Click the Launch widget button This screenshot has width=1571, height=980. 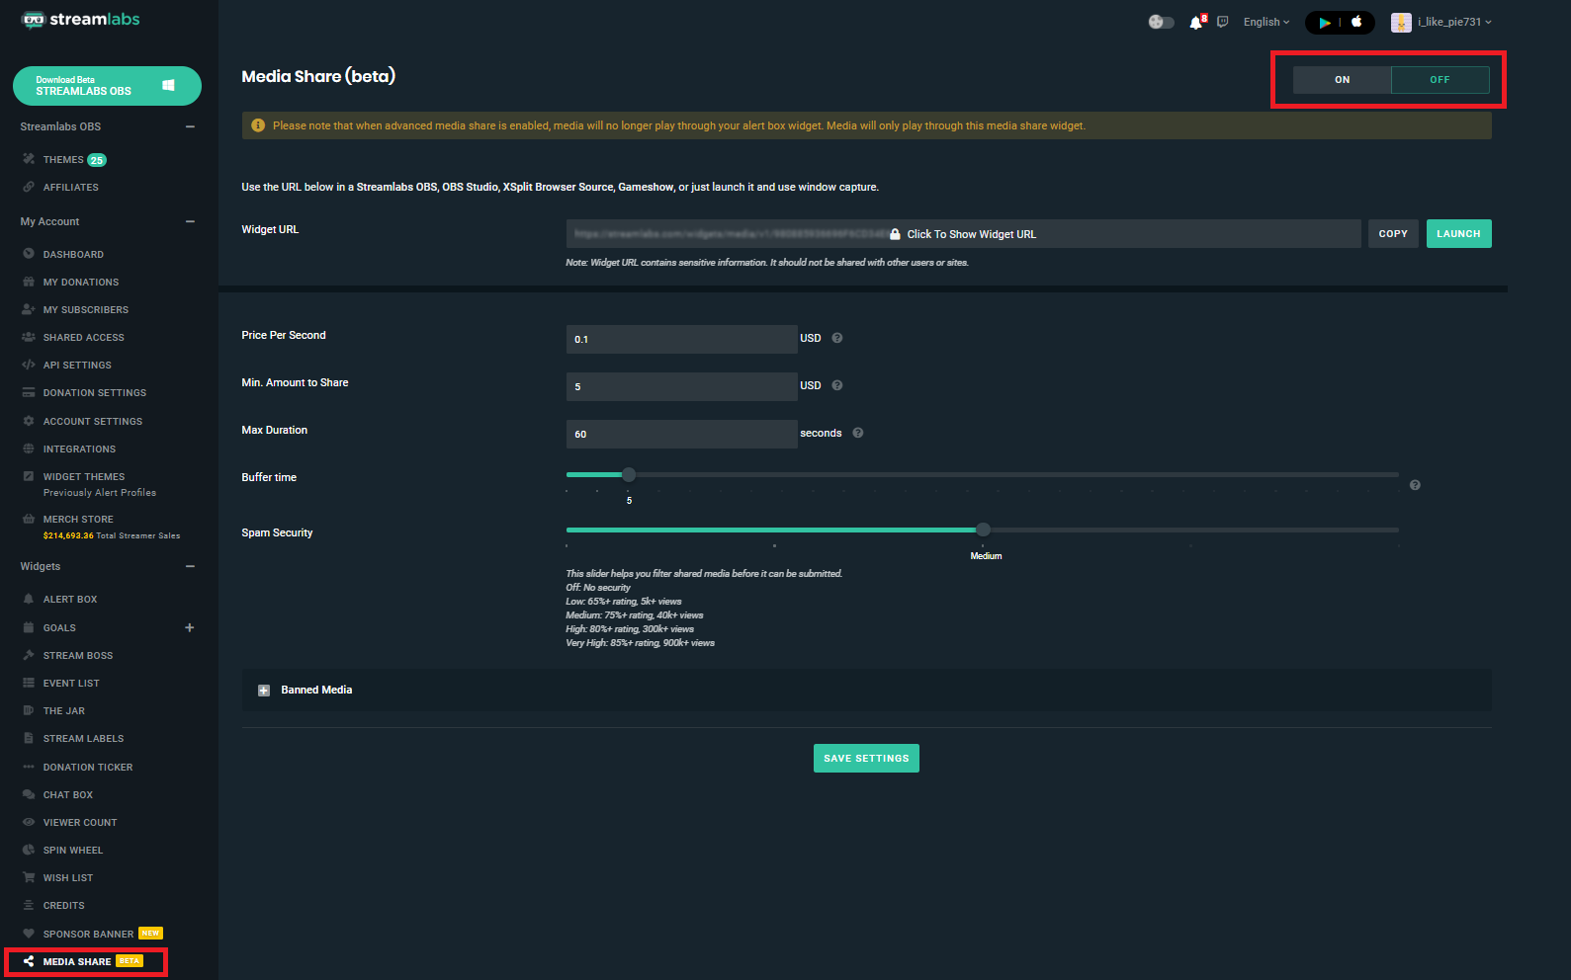(1458, 234)
